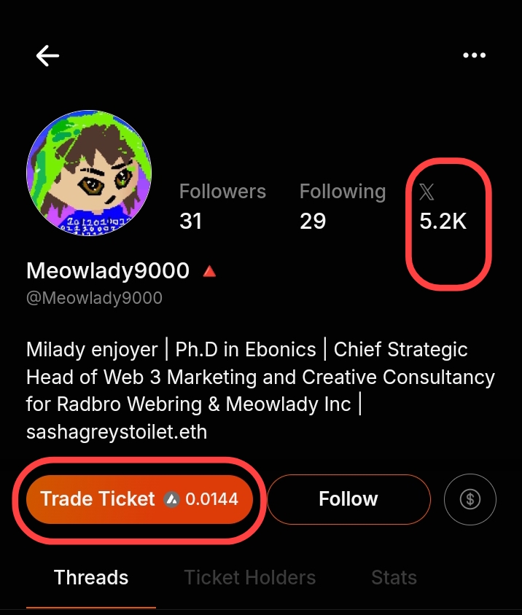Click sashagreystoilet.eth in the bio
The image size is (522, 615).
click(x=117, y=431)
